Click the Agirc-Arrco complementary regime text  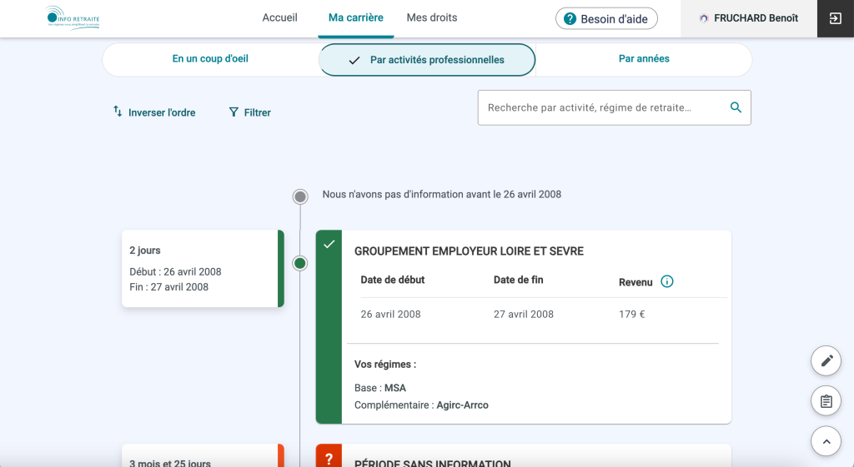tap(462, 405)
